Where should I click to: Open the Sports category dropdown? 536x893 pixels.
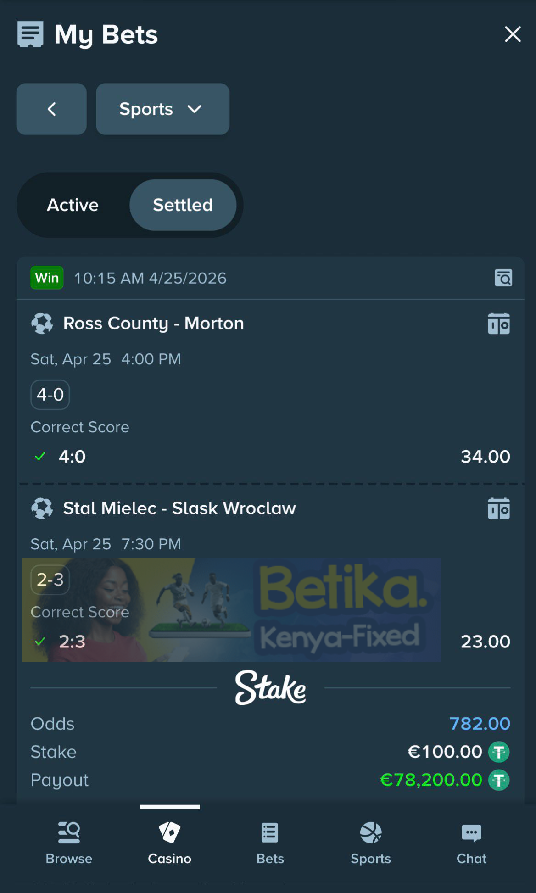162,109
